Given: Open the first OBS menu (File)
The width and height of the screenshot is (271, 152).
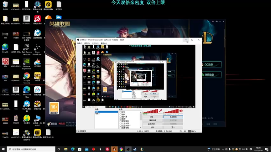Looking at the screenshot, I should pyautogui.click(x=80, y=43).
